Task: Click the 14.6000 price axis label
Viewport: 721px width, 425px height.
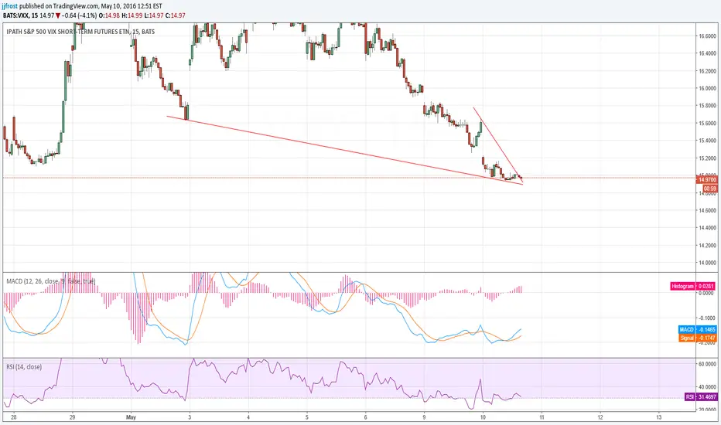Action: (707, 210)
